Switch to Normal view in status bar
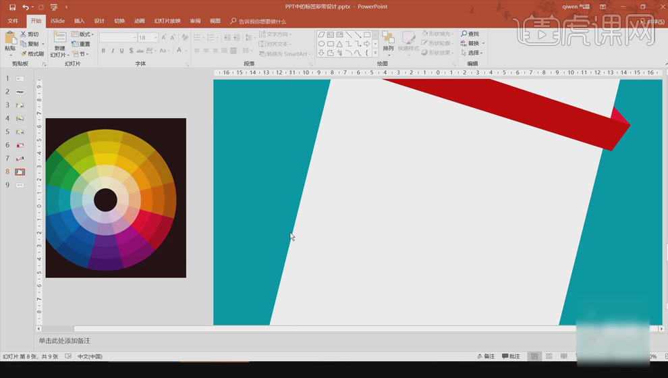Screen dimensions: 668x378 pyautogui.click(x=534, y=356)
